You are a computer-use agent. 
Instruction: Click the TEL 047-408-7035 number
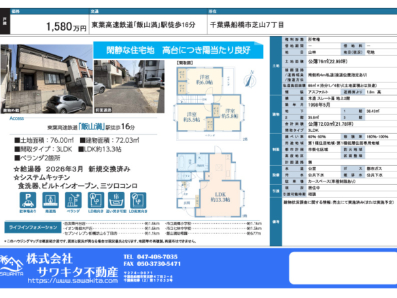coord(151,256)
